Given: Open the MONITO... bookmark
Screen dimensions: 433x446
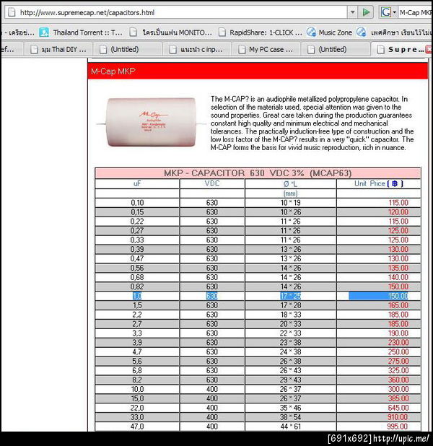Looking at the screenshot, I should (x=171, y=32).
